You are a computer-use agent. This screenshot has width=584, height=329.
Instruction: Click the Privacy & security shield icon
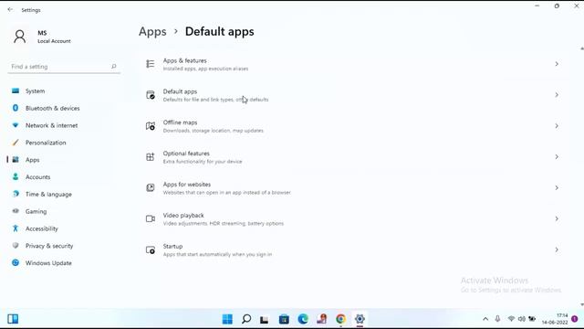[x=16, y=246]
